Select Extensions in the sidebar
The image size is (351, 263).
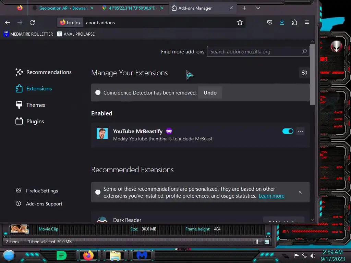34,89
